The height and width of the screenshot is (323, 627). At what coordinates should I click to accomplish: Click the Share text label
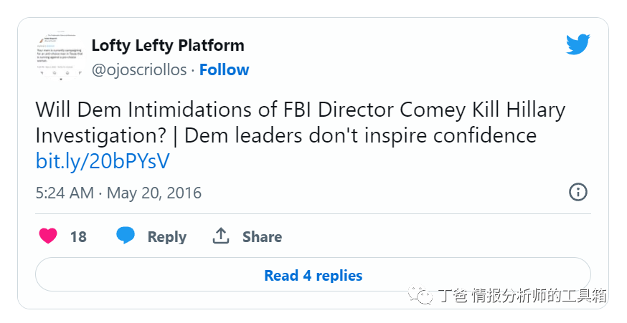click(x=262, y=237)
